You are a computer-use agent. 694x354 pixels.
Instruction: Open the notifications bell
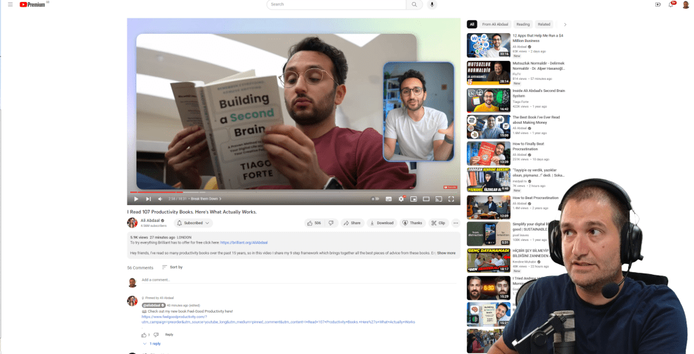click(671, 5)
